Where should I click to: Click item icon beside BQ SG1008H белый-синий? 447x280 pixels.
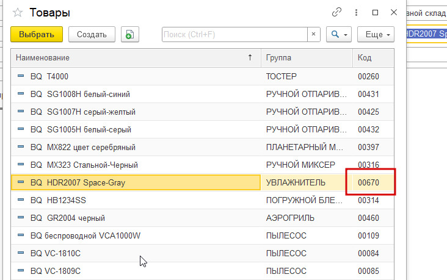coord(21,93)
